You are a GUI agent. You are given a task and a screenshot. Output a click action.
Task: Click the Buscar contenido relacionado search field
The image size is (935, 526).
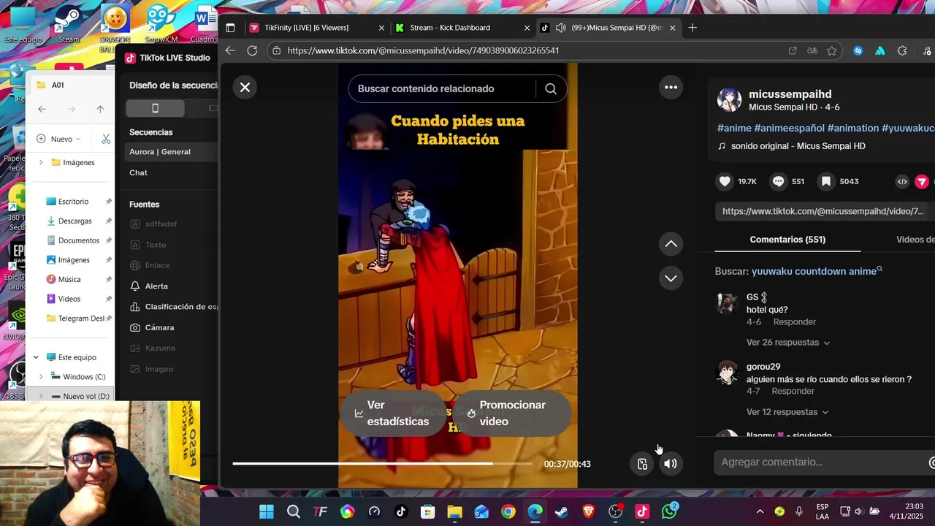pos(443,88)
